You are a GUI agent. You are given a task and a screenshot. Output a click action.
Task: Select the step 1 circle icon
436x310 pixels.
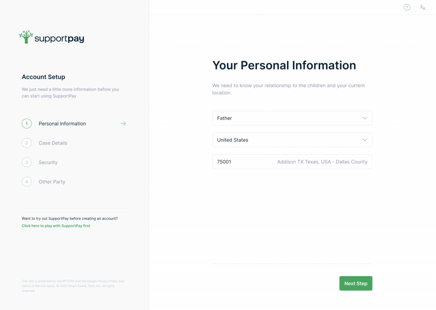coord(27,123)
